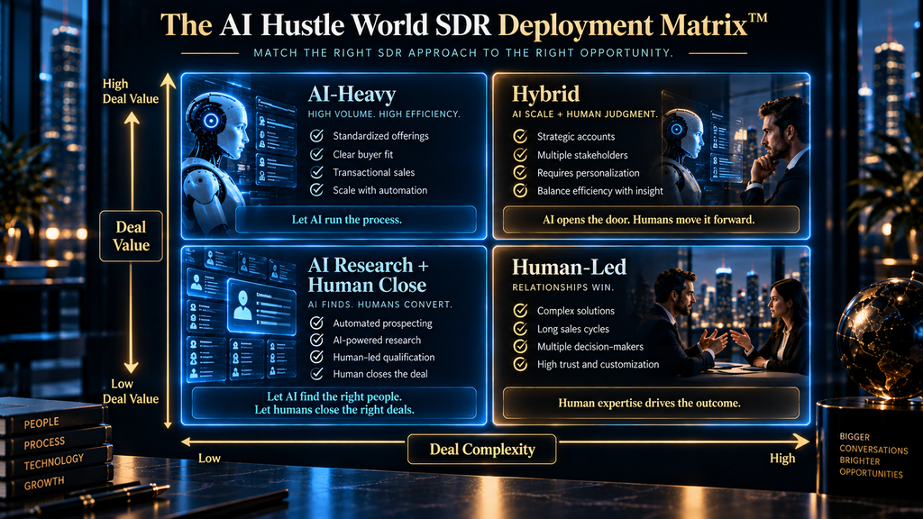
Task: Click the checkmark beside Human closes the deal
Action: 316,374
